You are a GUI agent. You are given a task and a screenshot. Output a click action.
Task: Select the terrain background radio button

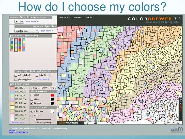(x=32, y=116)
